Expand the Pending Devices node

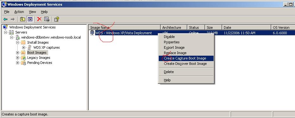coord(17,63)
